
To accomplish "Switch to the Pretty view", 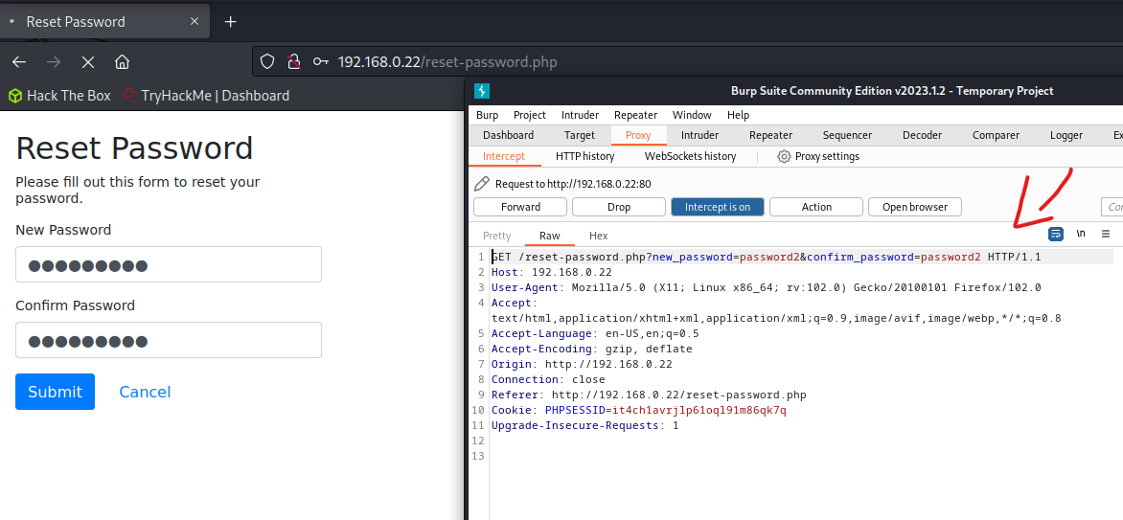I will (x=497, y=236).
